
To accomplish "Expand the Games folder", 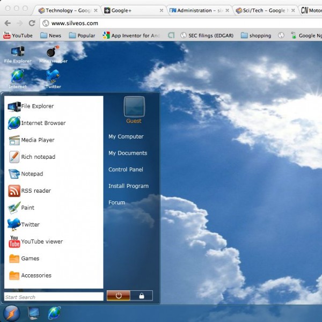I will pyautogui.click(x=30, y=258).
